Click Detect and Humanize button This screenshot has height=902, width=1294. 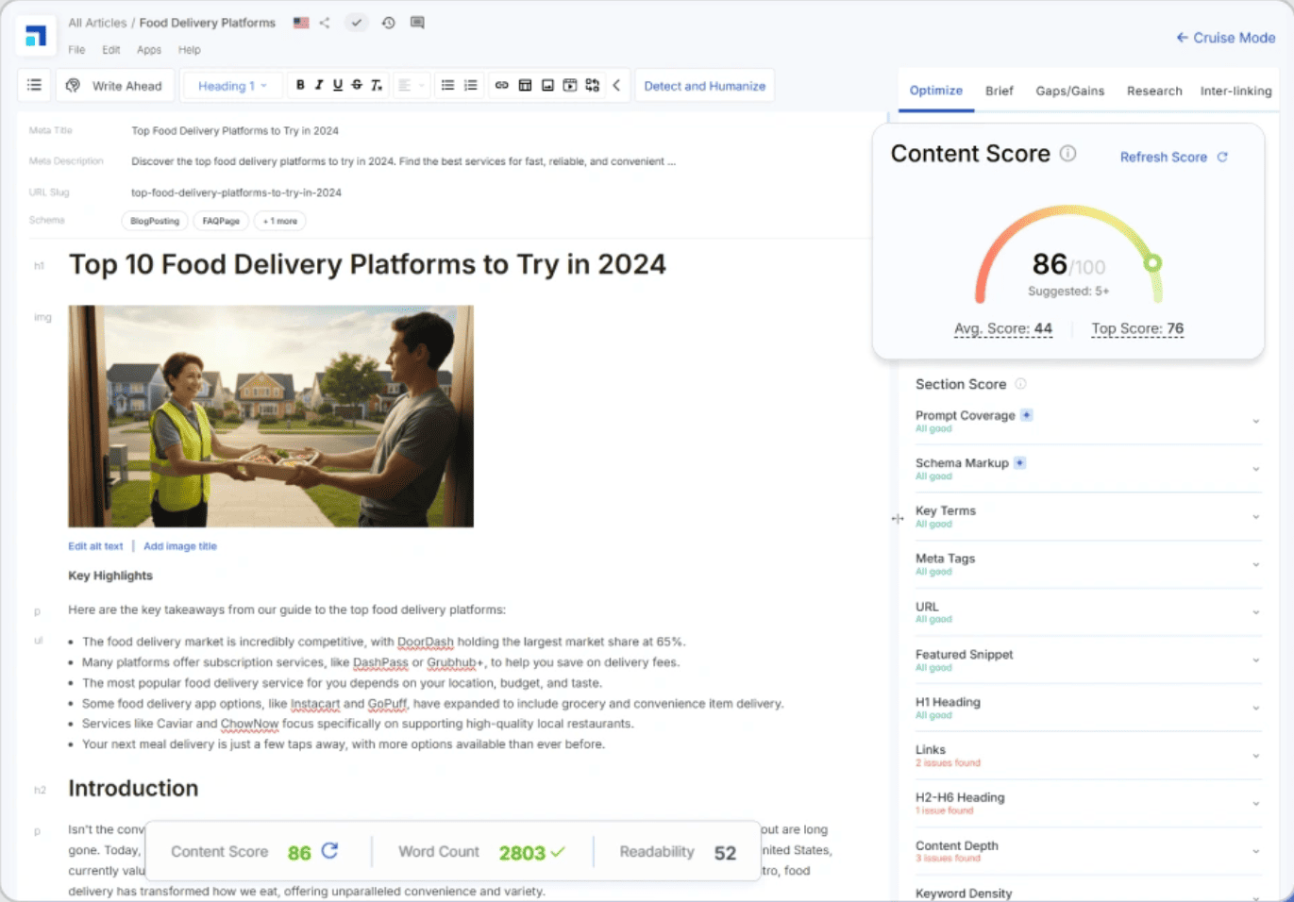[x=705, y=86]
